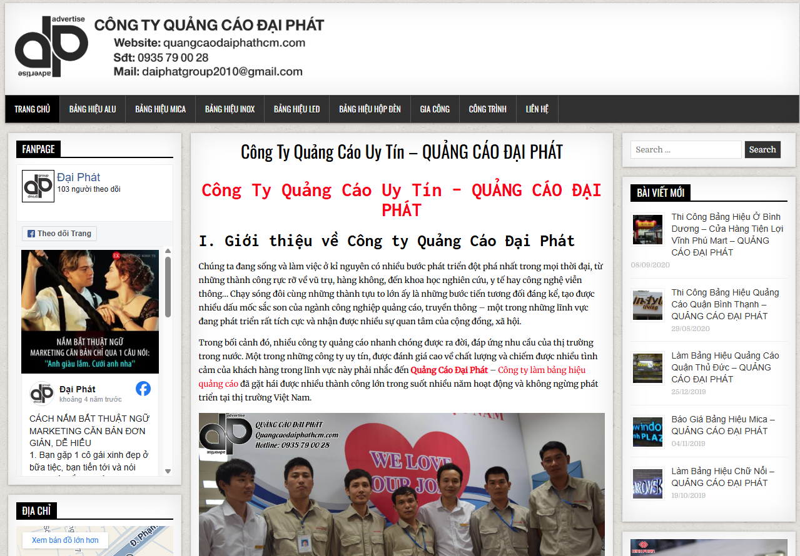
Task: Click the date 29/08/2020
Action: [x=691, y=328]
